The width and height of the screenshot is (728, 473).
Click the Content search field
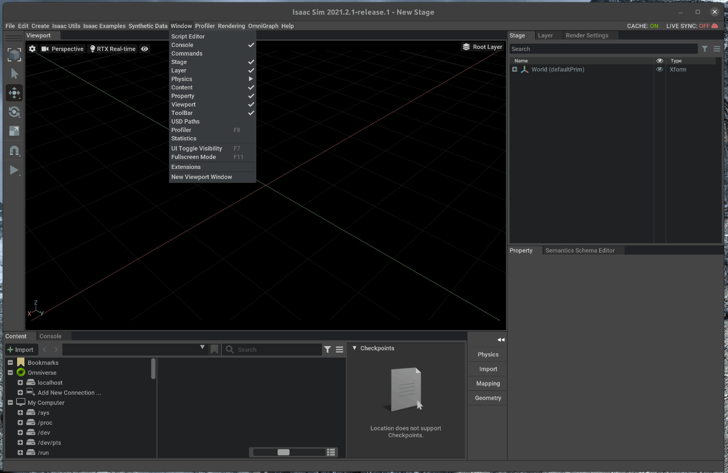point(272,350)
